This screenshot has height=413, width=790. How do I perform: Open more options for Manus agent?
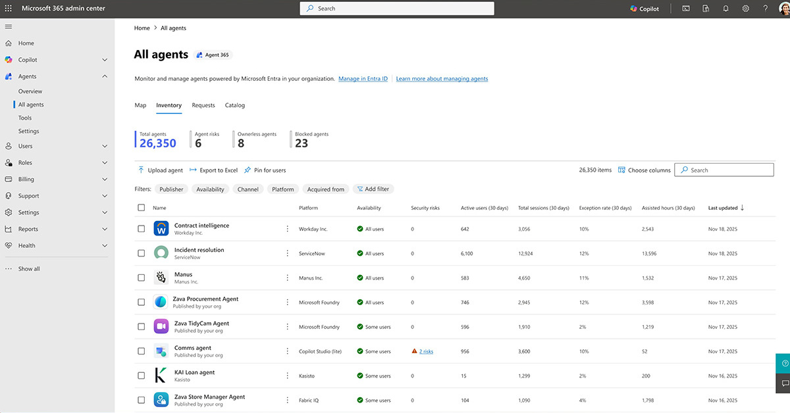click(287, 278)
